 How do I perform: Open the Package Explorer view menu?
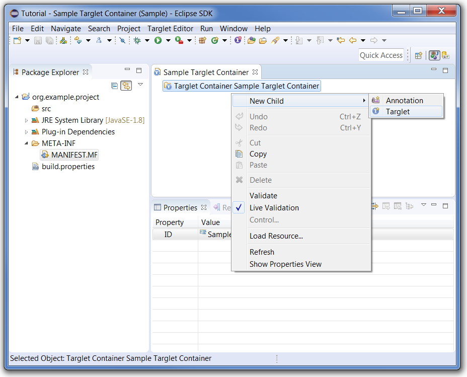140,85
